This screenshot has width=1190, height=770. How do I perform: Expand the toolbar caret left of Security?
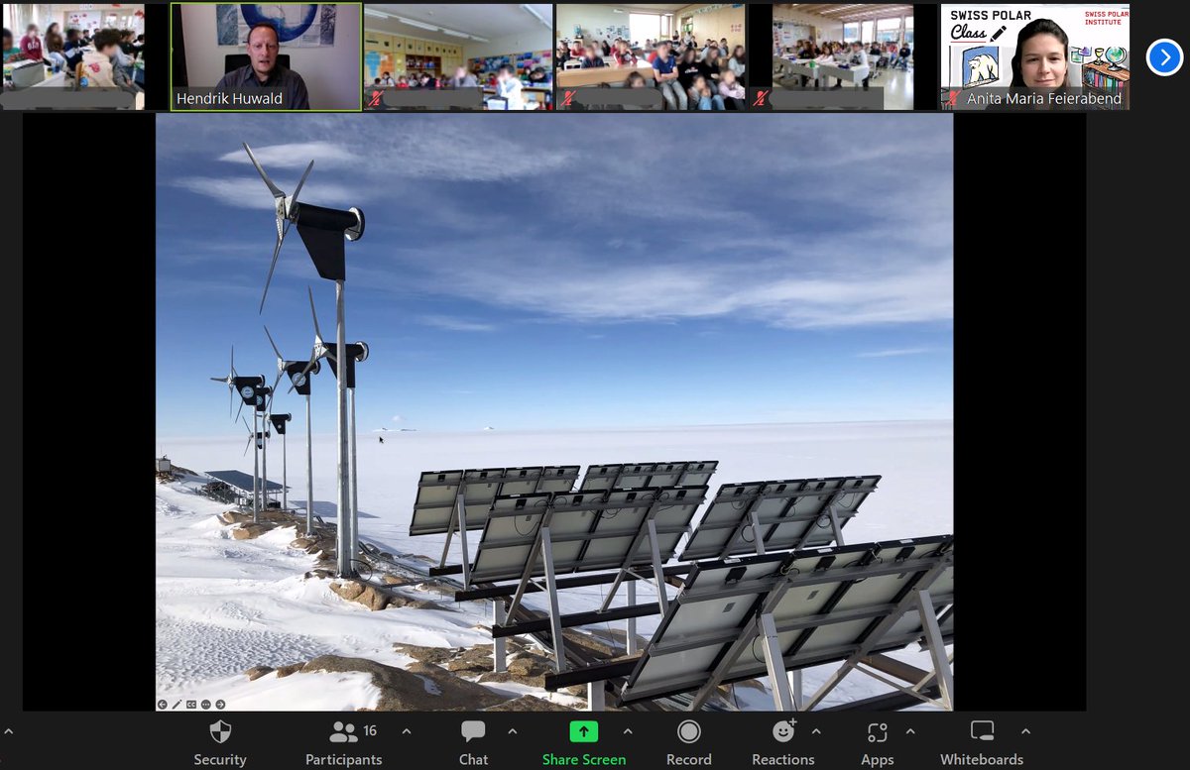[8, 732]
